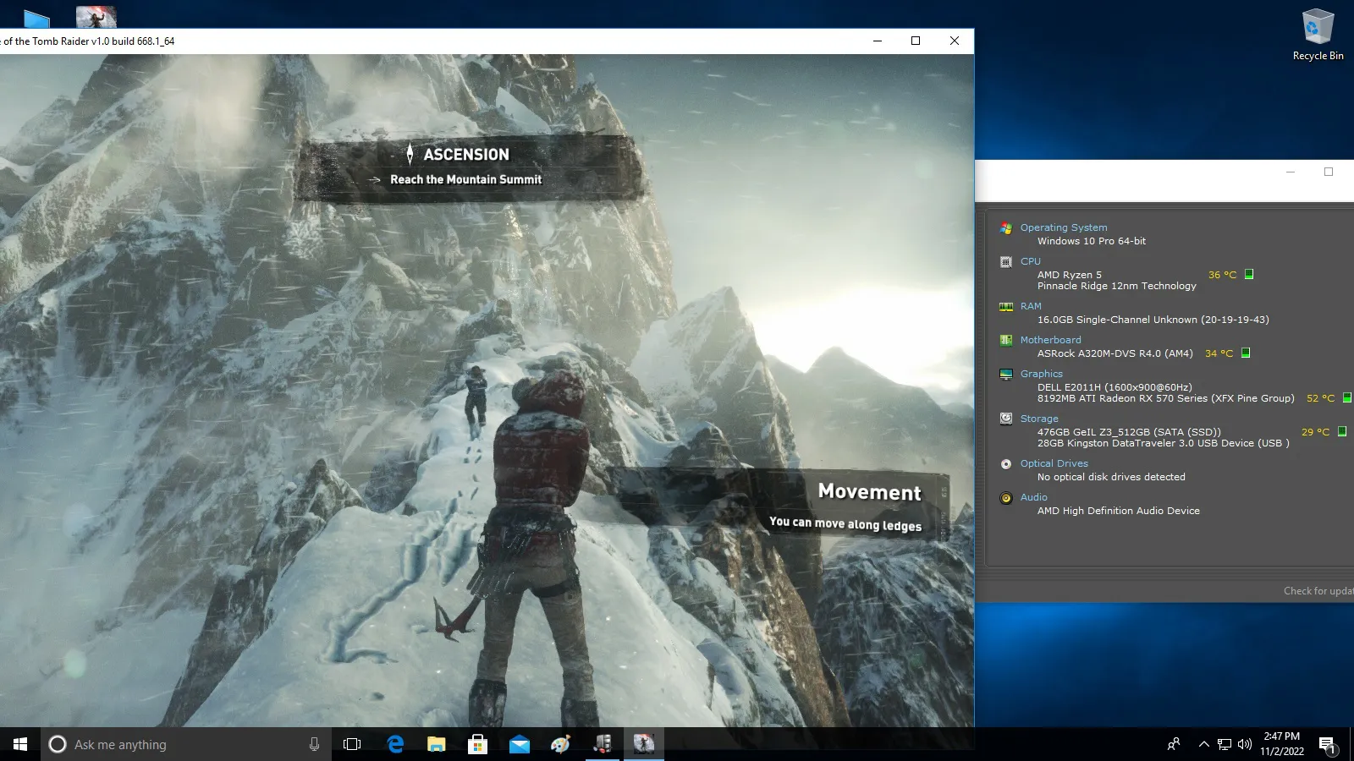Click the Motherboard icon in Speccy
1354x761 pixels.
(1006, 341)
